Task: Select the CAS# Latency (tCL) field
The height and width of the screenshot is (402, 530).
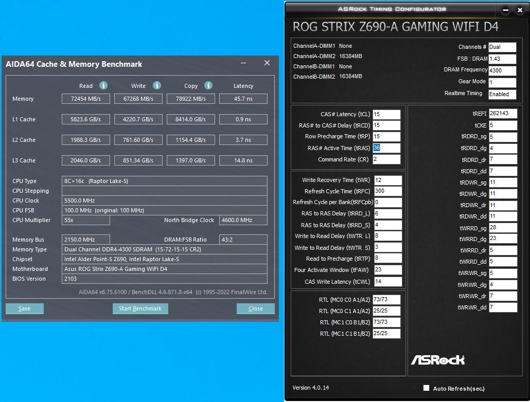Action: (386, 114)
